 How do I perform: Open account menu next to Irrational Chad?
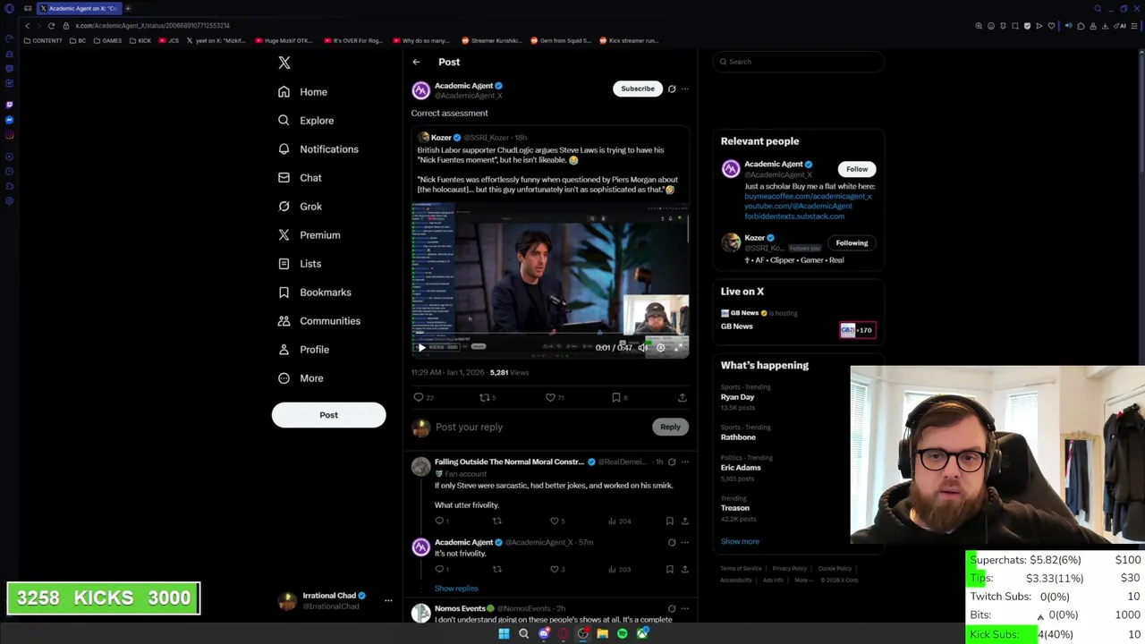coord(388,601)
